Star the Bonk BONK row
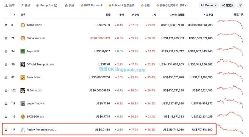 pos(6,77)
